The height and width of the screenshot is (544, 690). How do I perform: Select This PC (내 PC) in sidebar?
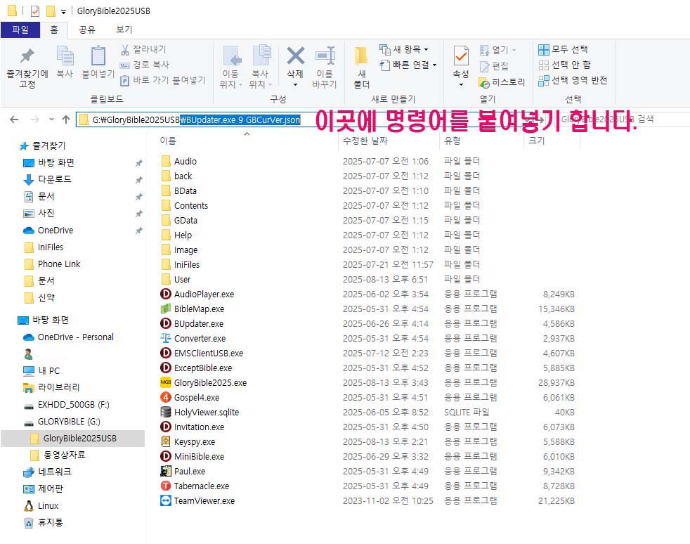[x=41, y=370]
